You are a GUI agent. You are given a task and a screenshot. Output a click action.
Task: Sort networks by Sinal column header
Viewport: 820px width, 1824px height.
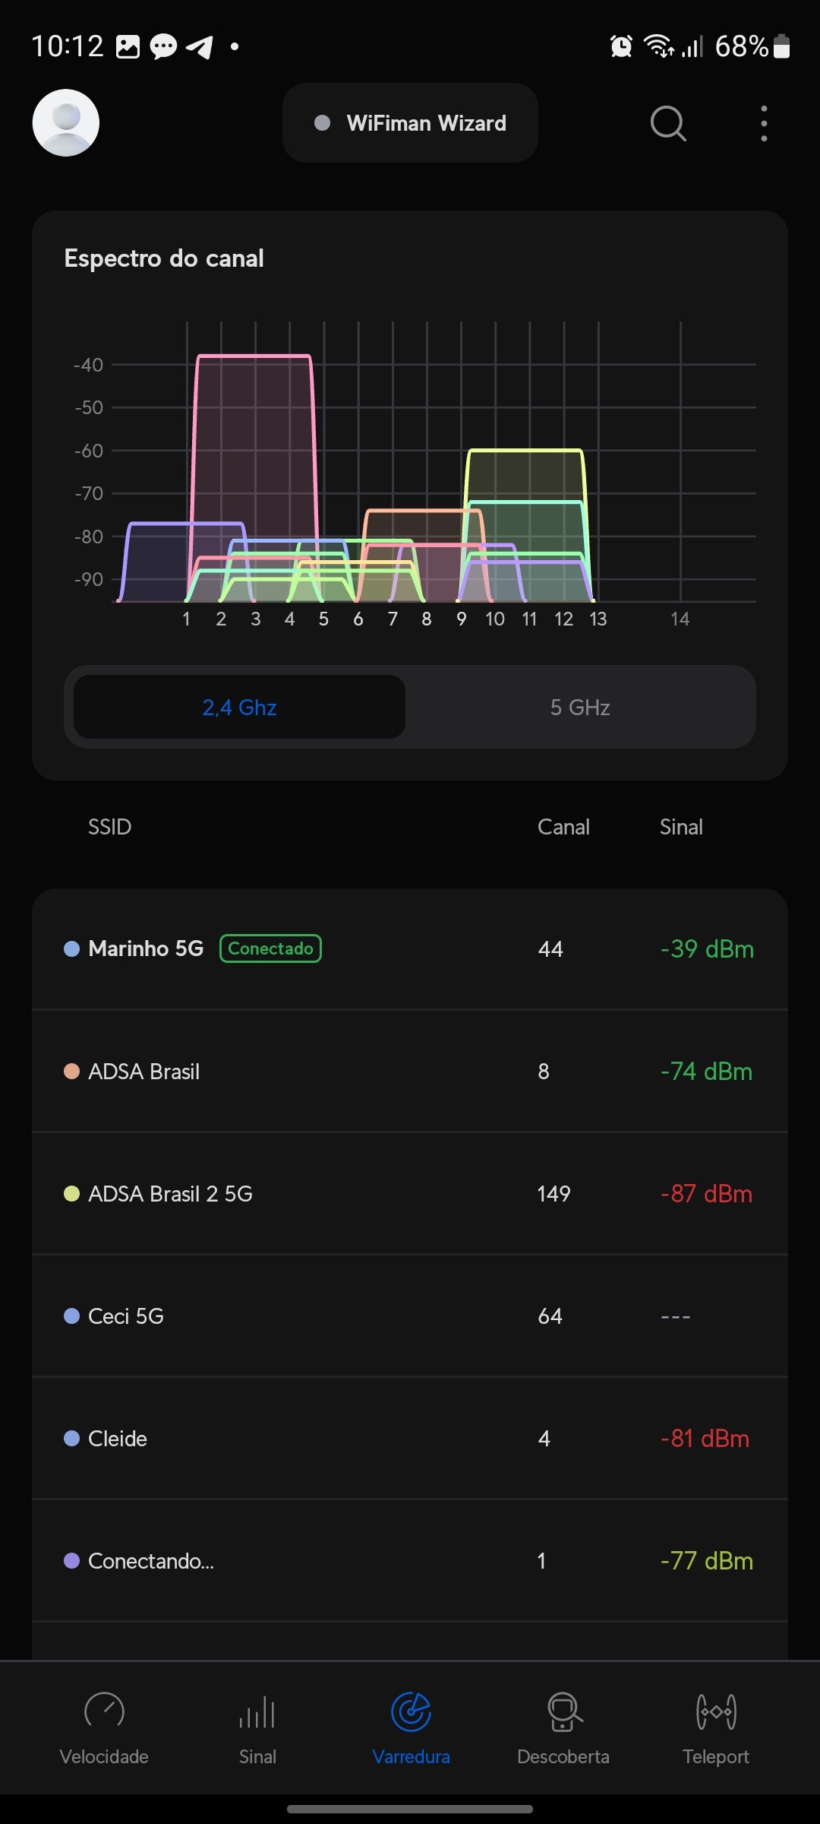(x=681, y=827)
